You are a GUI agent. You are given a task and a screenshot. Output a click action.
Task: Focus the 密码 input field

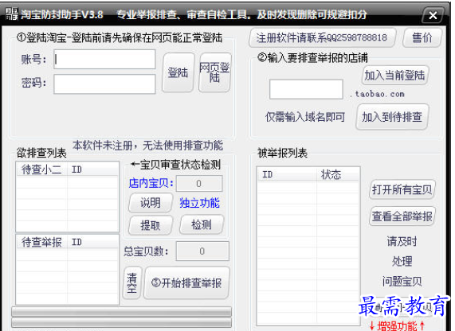pos(104,84)
